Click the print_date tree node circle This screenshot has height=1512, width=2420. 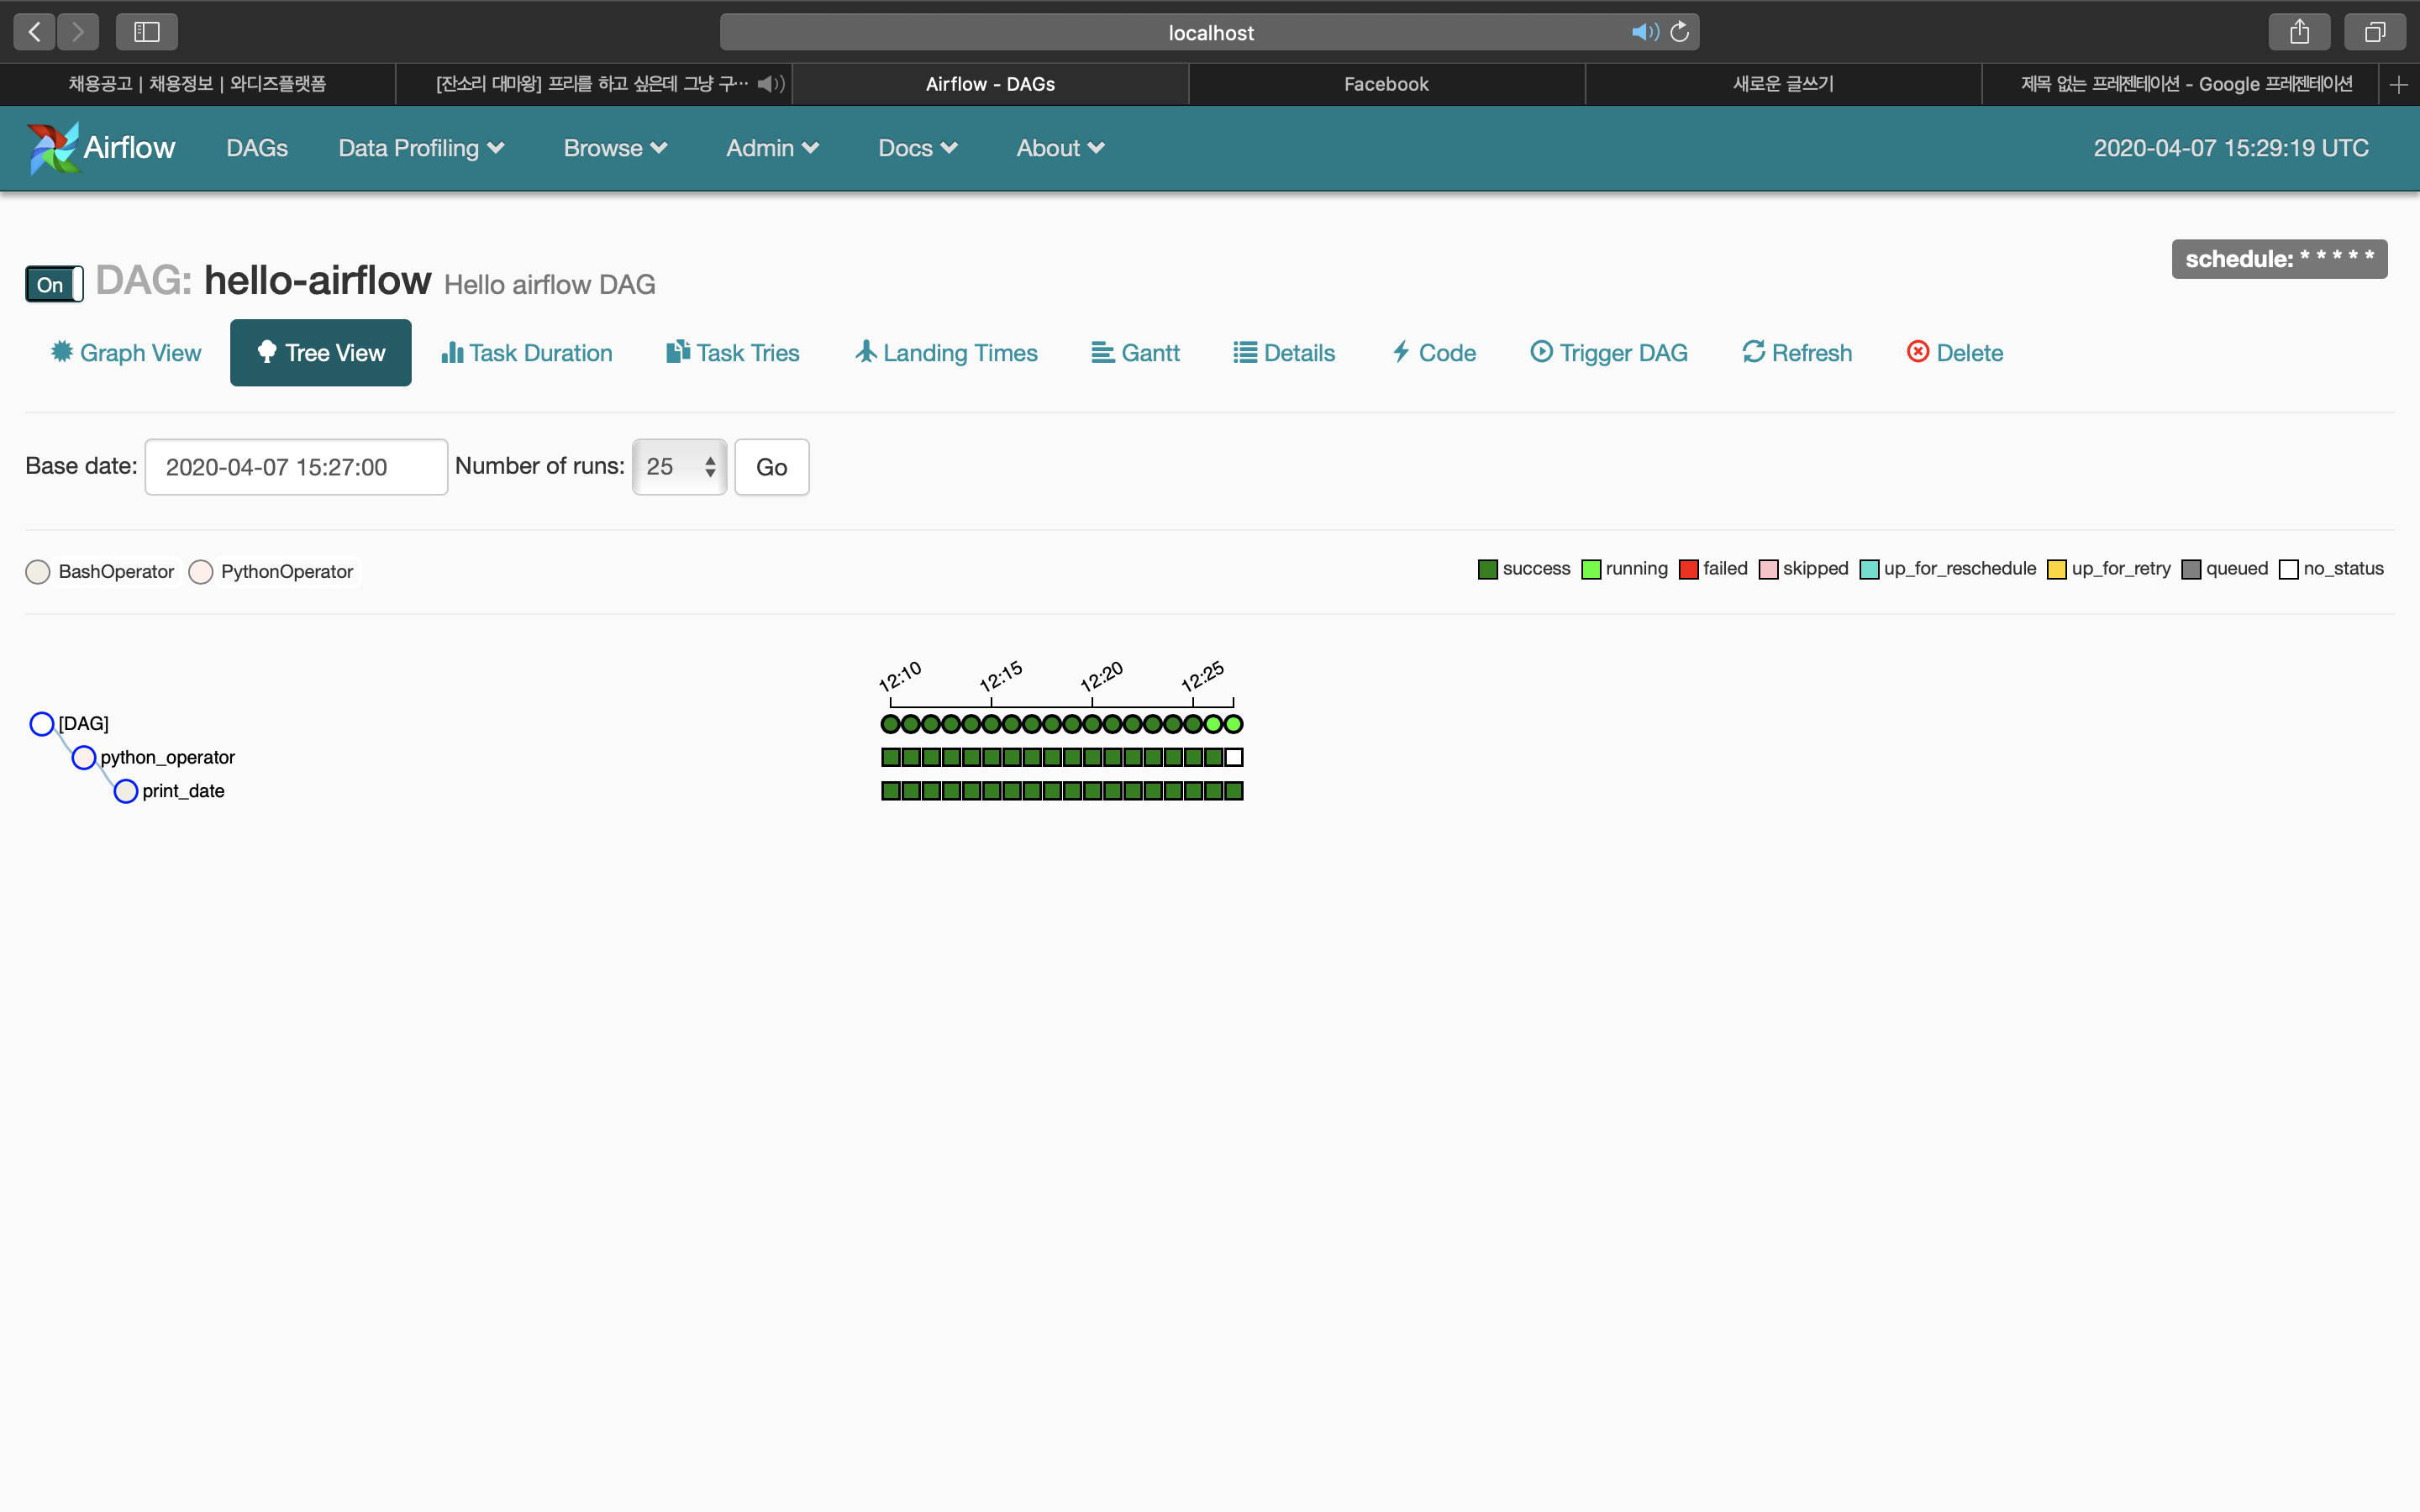click(x=126, y=792)
